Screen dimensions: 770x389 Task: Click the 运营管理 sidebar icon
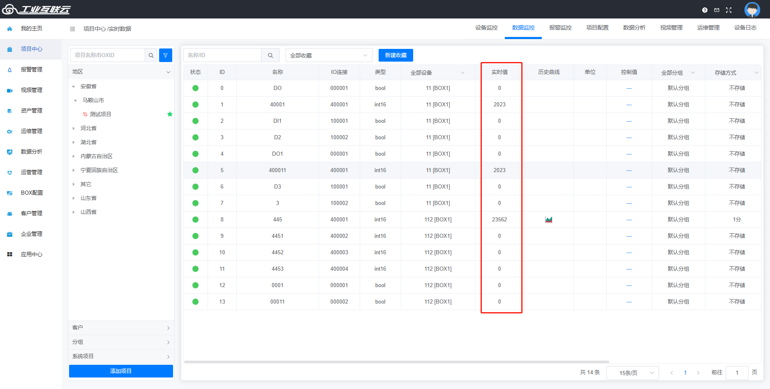tap(10, 173)
